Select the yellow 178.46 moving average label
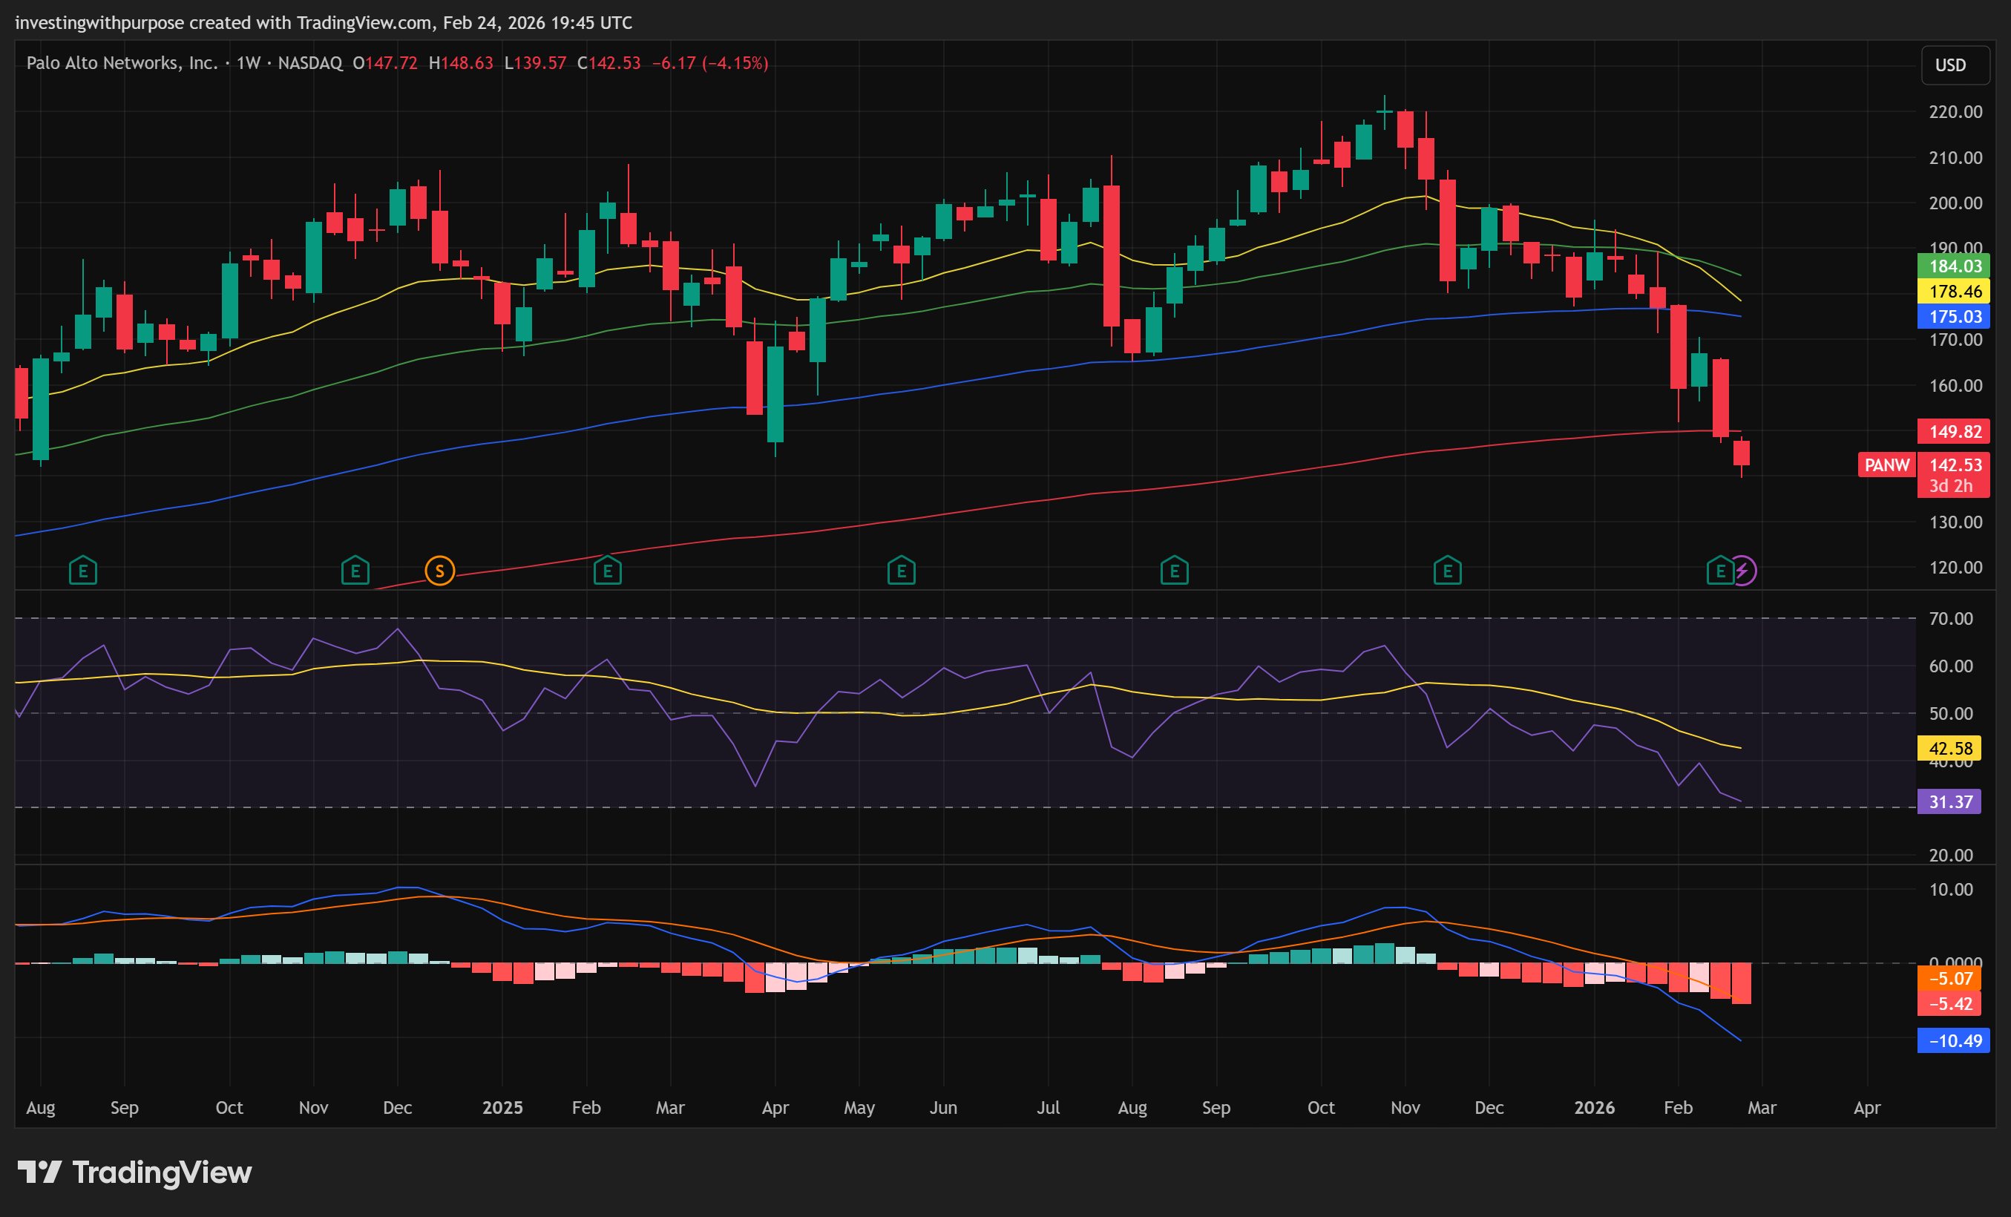The height and width of the screenshot is (1217, 2011). [1953, 292]
